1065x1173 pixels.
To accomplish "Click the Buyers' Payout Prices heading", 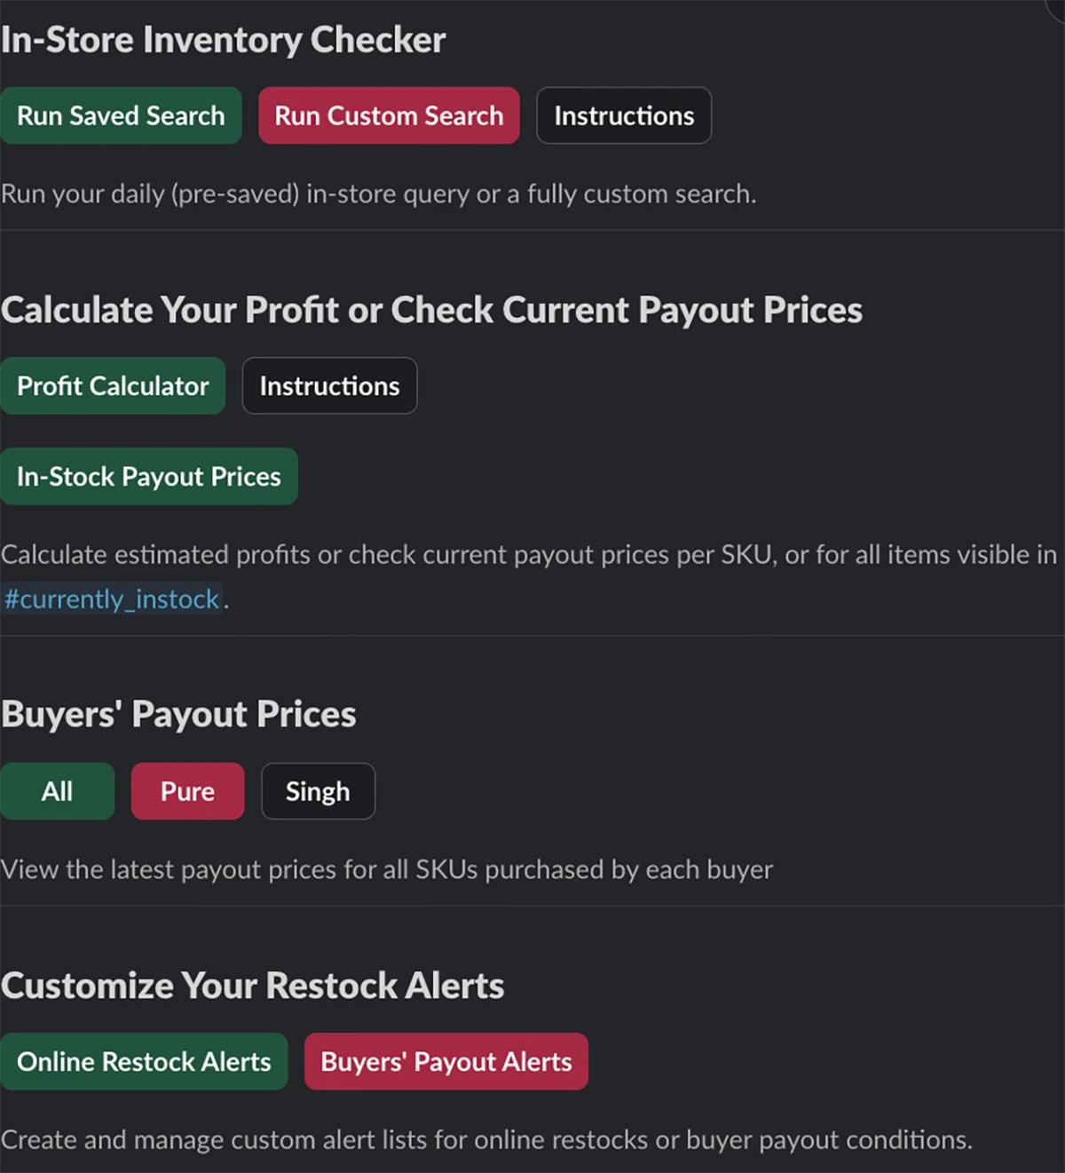I will [x=178, y=714].
